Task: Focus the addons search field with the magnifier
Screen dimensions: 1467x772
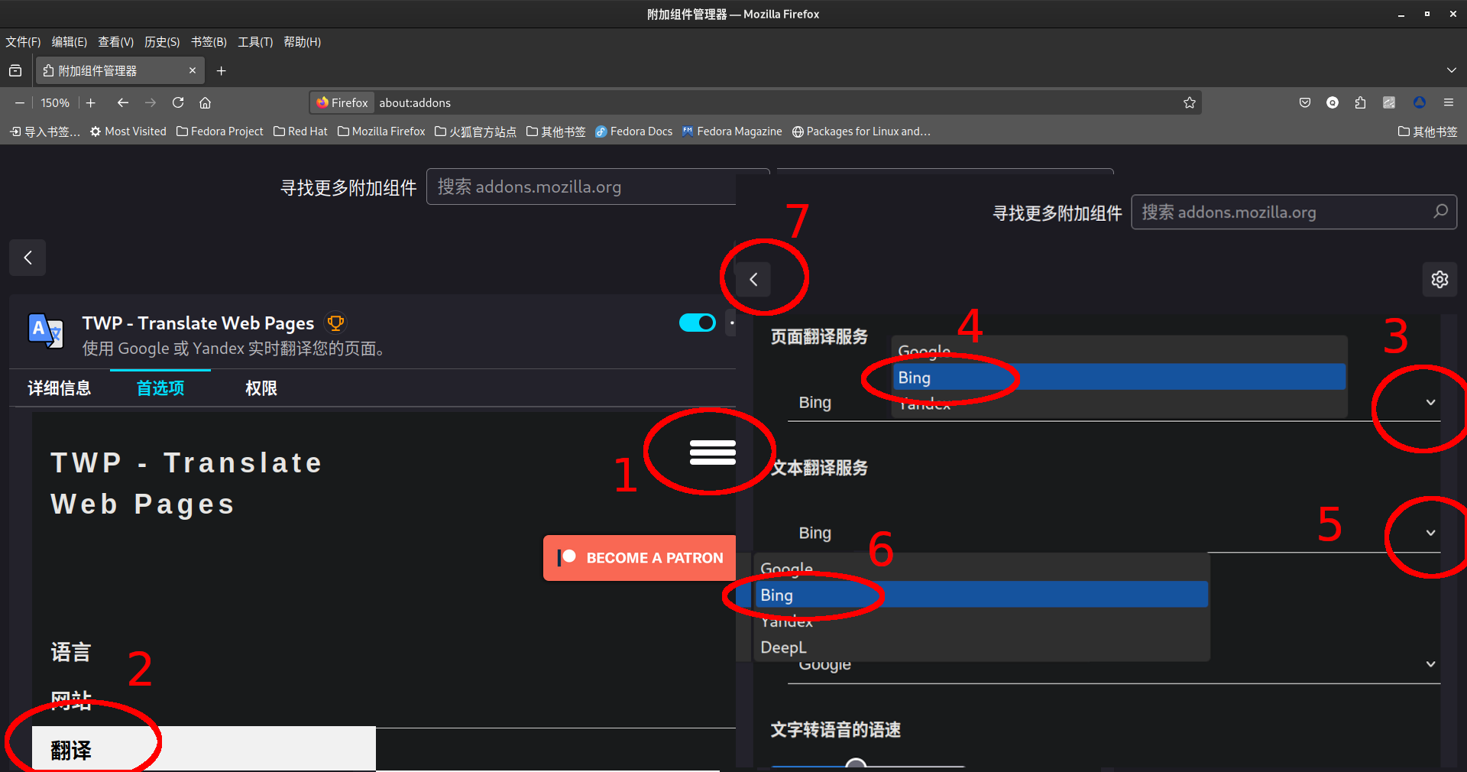Action: tap(1294, 212)
